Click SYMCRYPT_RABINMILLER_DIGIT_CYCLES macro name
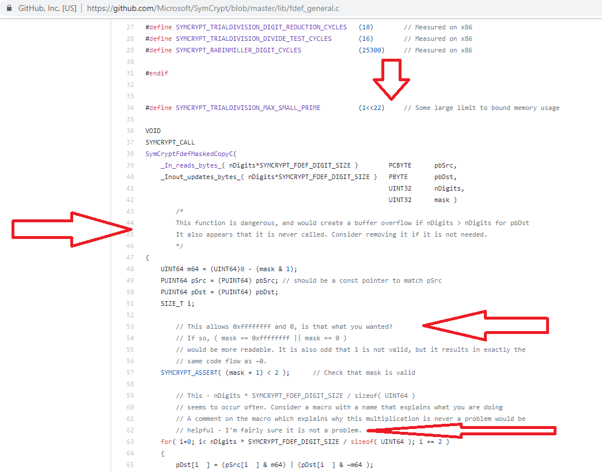The image size is (602, 471). click(238, 50)
